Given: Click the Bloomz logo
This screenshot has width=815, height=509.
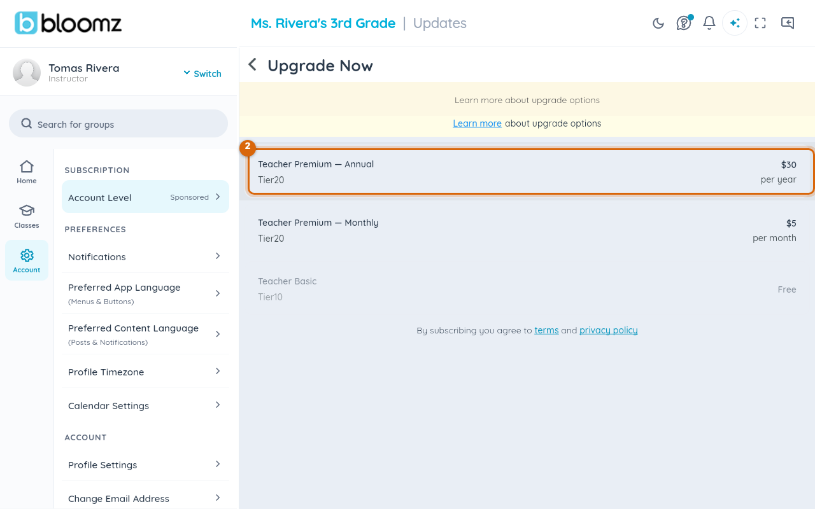Looking at the screenshot, I should (68, 23).
